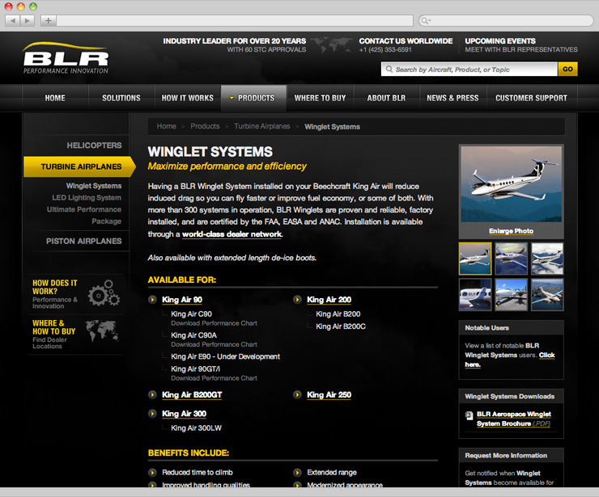
Task: Click the arrow bullet beside Reduced time to climb
Action: [152, 473]
